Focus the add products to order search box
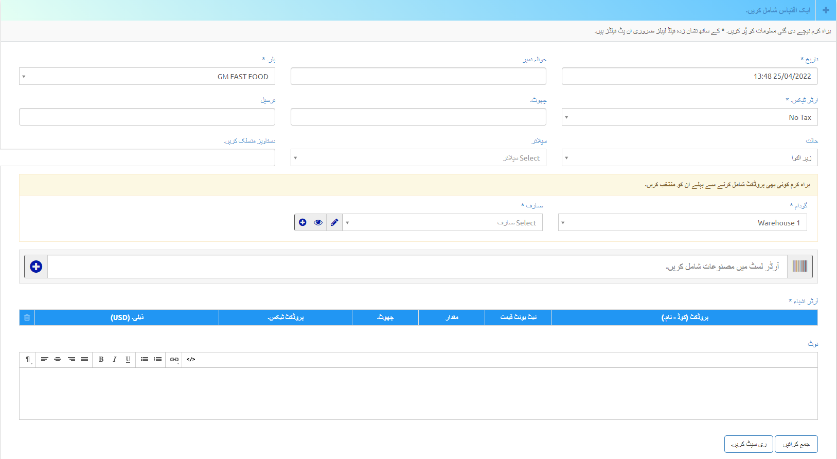Image resolution: width=837 pixels, height=459 pixels. (417, 267)
